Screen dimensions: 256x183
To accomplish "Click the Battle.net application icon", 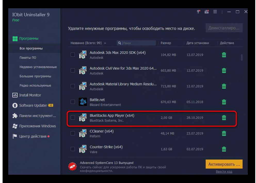I will [83, 102].
